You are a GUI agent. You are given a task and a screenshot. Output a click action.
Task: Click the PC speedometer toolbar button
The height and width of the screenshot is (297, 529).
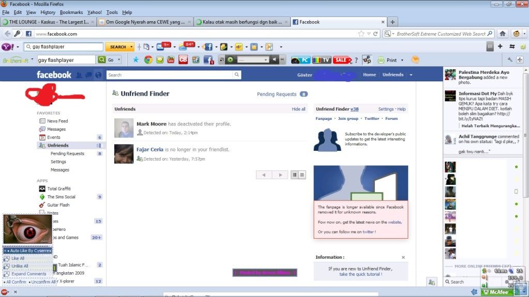[300, 60]
